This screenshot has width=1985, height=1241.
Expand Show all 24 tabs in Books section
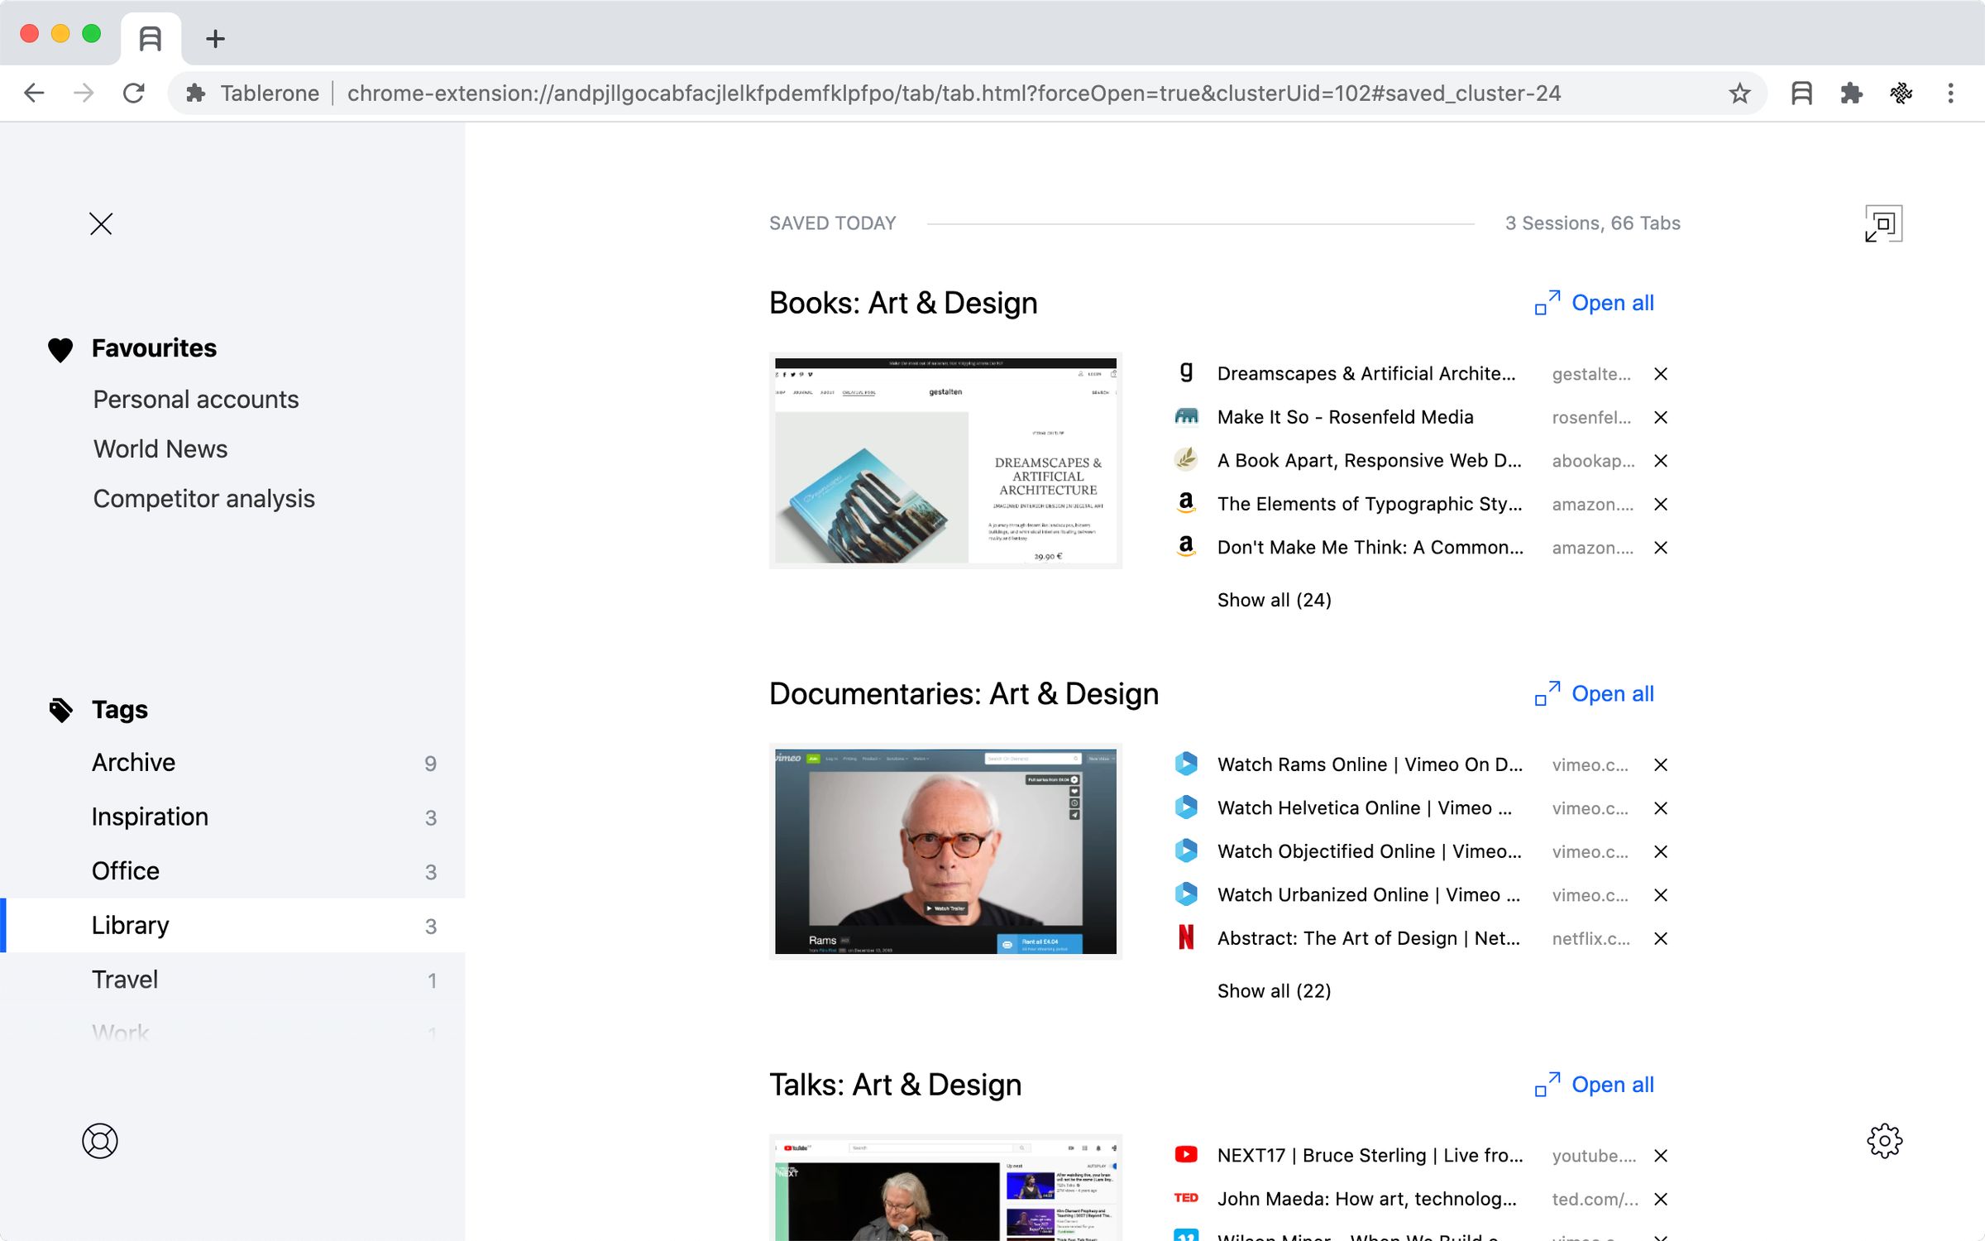coord(1275,599)
